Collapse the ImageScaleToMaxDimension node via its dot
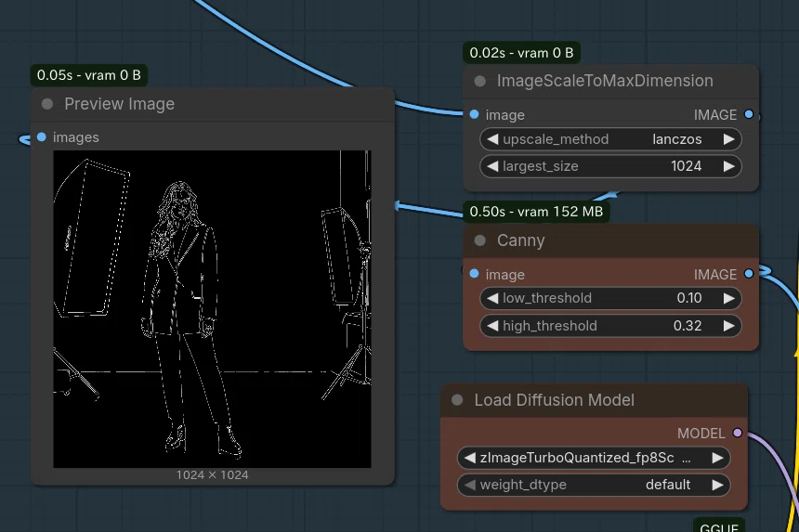Image resolution: width=799 pixels, height=532 pixels. click(x=480, y=81)
